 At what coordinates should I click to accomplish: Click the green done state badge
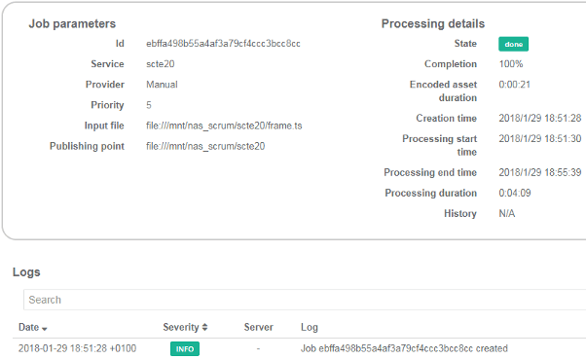tap(513, 44)
